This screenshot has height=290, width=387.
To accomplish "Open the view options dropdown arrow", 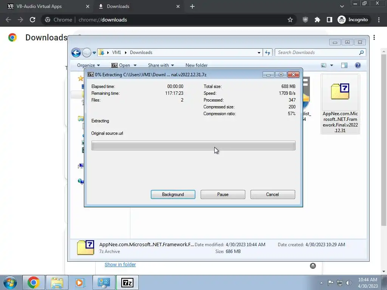I will coord(332,65).
